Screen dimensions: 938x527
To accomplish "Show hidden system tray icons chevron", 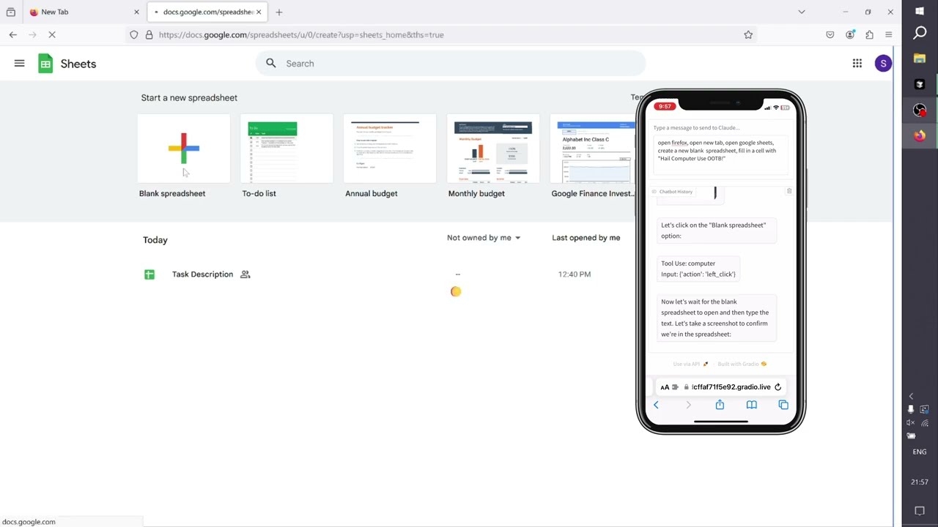I will point(911,396).
